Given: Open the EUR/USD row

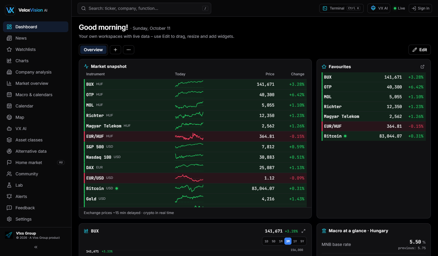Looking at the screenshot, I should (x=195, y=178).
